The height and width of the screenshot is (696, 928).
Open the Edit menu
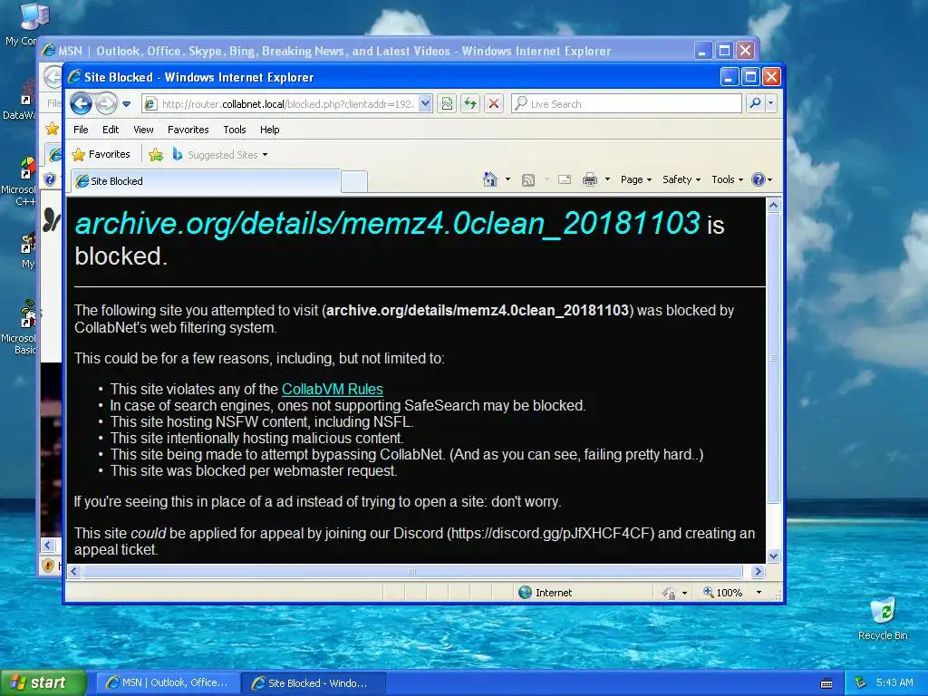tap(110, 130)
